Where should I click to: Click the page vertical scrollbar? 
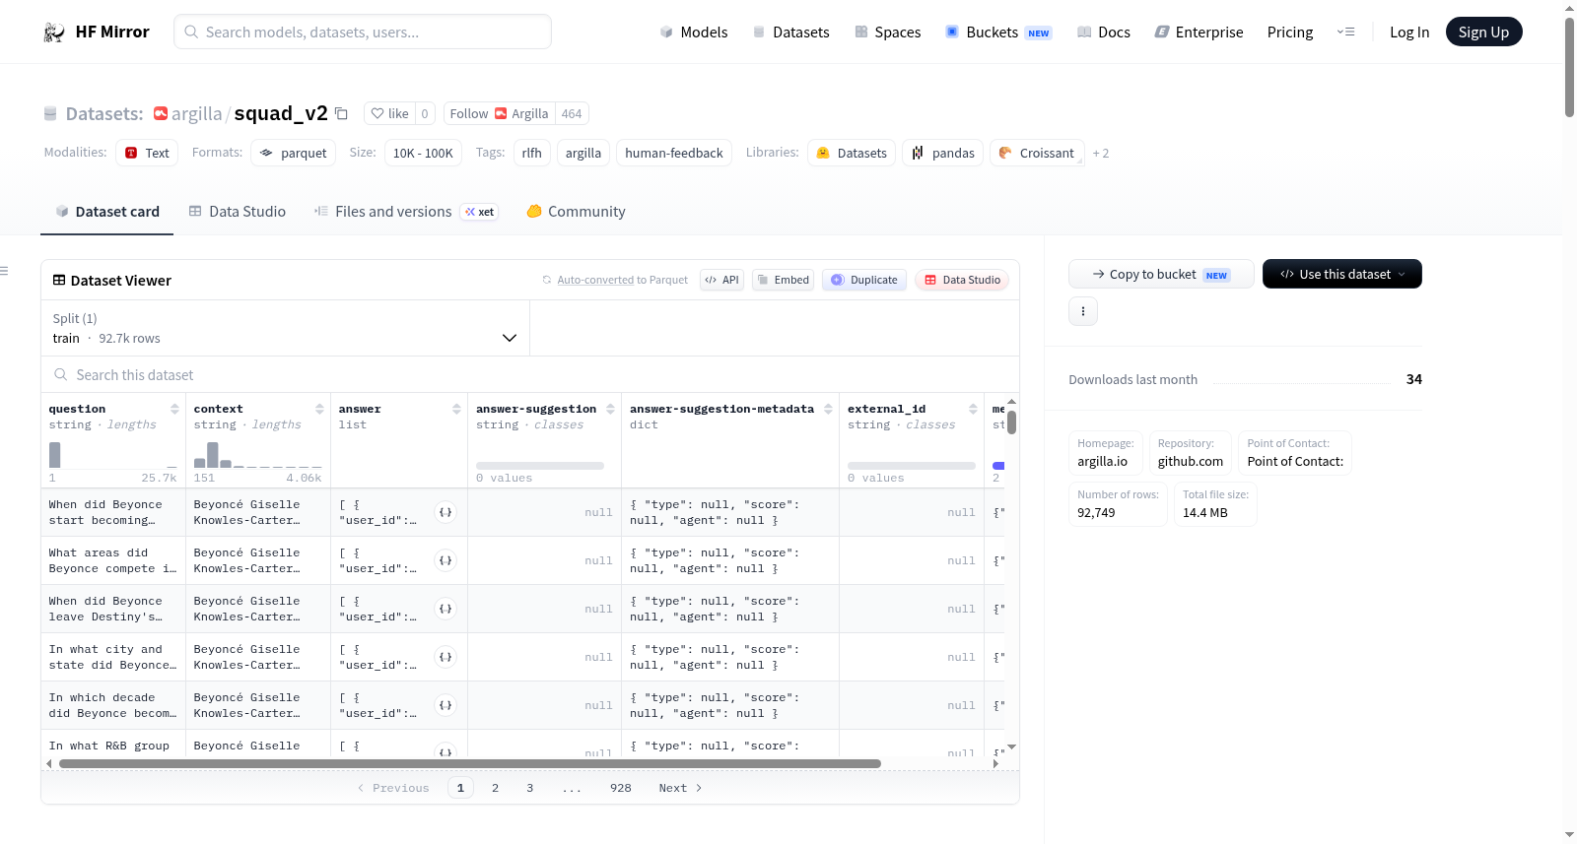1569,67
